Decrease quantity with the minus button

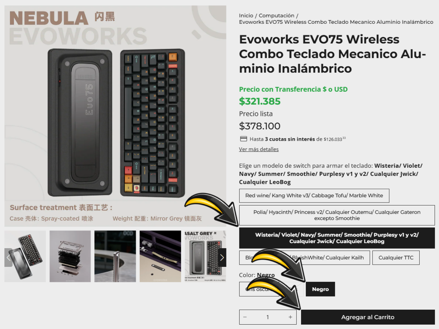point(245,317)
